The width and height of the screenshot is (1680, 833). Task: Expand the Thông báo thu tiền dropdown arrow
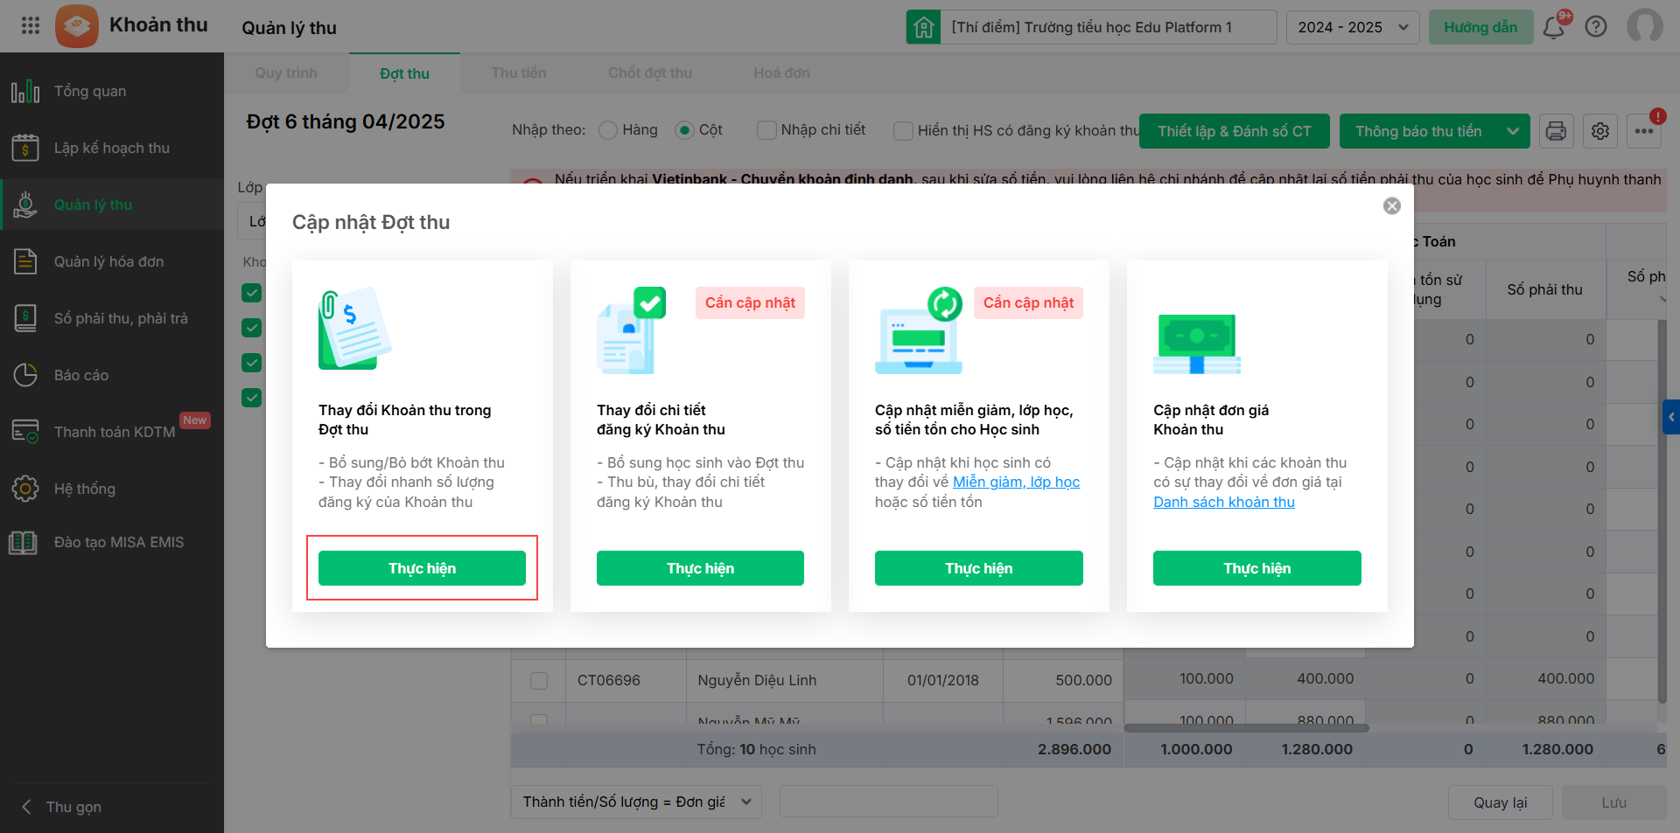coord(1513,131)
